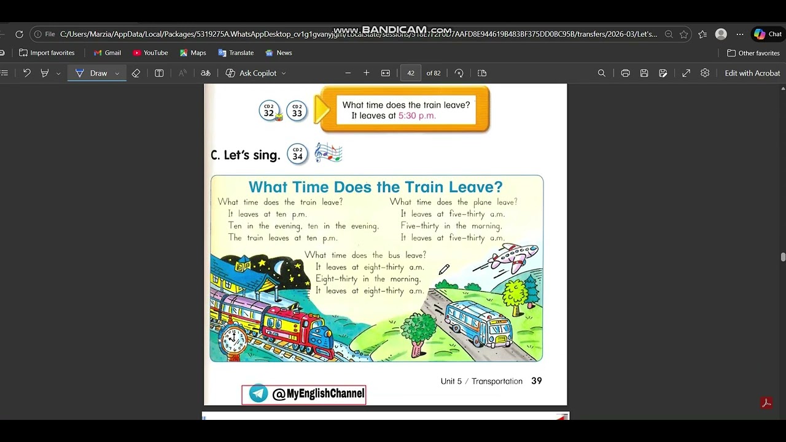The image size is (786, 442).
Task: Click Ask Copilot in PDF toolbar
Action: tap(251, 73)
